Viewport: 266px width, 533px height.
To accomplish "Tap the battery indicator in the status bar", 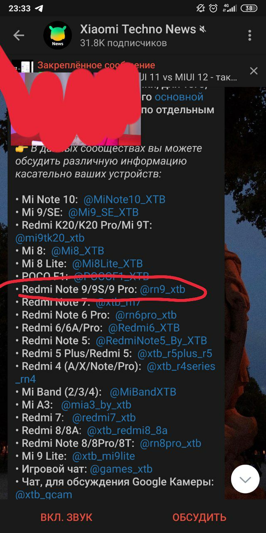I will tap(249, 8).
